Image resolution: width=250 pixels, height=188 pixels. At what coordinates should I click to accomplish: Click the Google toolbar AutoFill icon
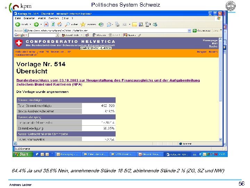coord(110,35)
